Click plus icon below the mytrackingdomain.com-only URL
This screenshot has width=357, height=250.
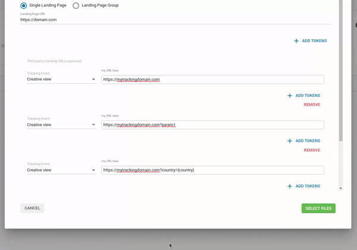click(x=290, y=96)
